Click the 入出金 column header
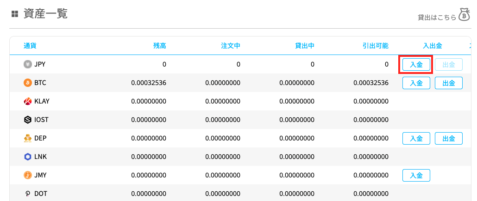 coord(433,46)
